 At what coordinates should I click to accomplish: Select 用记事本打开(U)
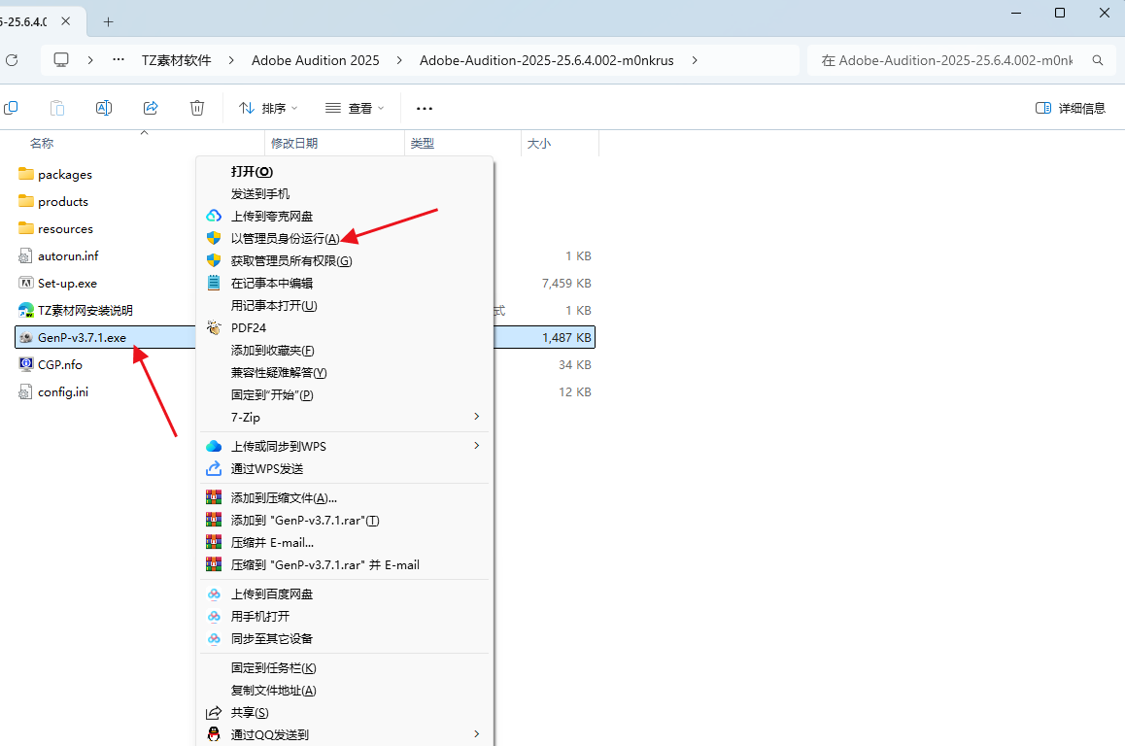pyautogui.click(x=345, y=305)
